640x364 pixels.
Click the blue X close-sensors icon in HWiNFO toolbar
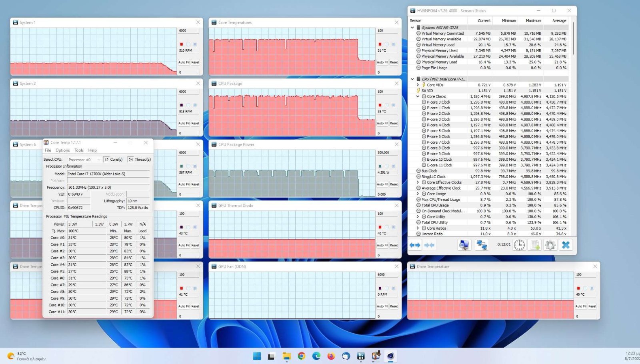click(566, 245)
